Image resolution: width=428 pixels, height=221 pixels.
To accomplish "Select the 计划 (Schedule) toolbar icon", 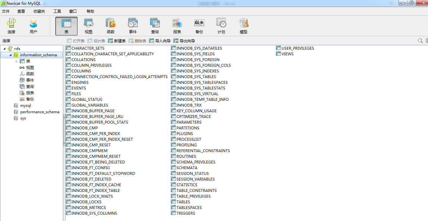I will click(x=221, y=26).
